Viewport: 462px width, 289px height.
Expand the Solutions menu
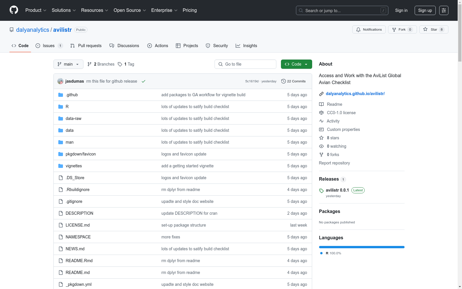64,10
